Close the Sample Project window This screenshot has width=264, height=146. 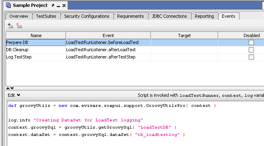(64, 6)
